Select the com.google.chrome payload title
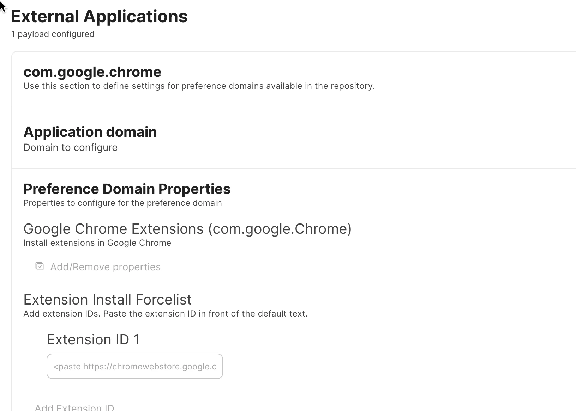Viewport: 576px width, 411px height. click(x=92, y=72)
